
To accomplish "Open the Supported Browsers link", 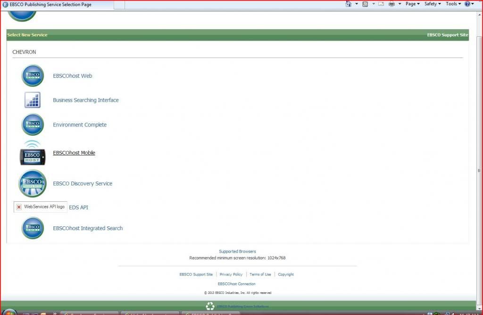I will click(237, 251).
